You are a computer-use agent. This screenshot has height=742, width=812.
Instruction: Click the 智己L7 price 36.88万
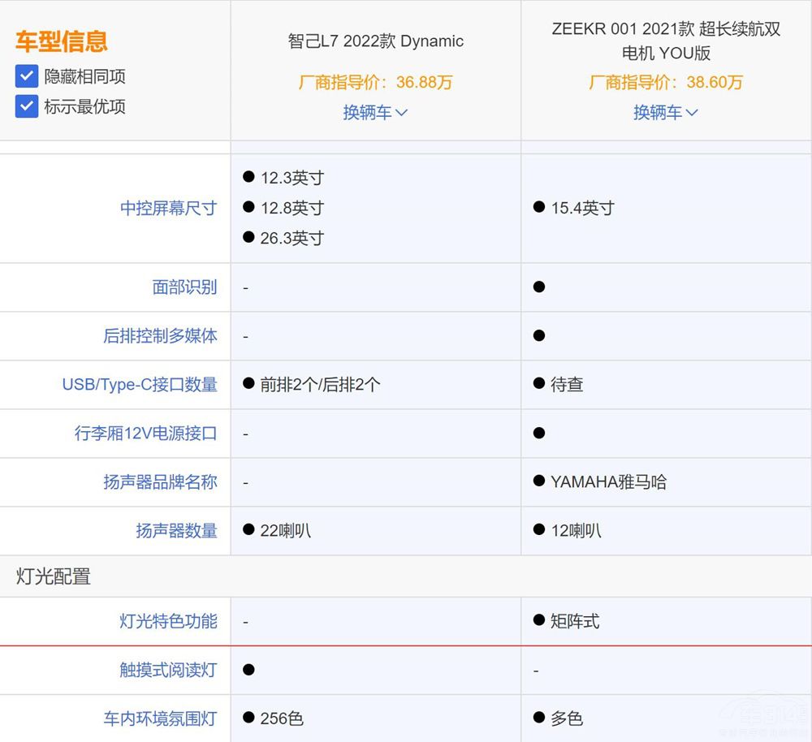click(x=375, y=82)
